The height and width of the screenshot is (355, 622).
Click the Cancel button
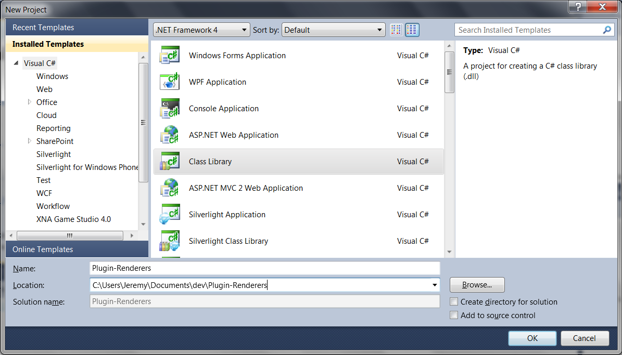[x=585, y=338]
